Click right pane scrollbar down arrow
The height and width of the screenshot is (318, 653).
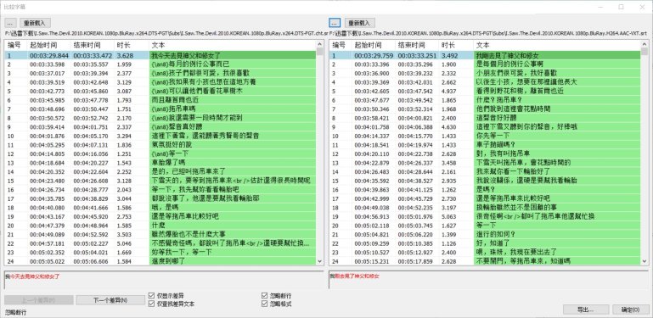click(x=645, y=261)
